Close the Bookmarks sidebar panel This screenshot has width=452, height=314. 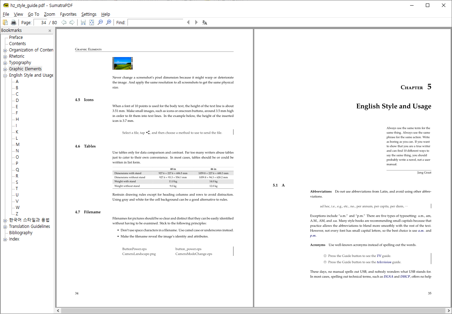coord(50,30)
